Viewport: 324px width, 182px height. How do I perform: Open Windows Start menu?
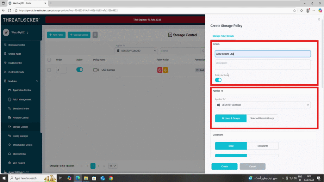[4, 178]
